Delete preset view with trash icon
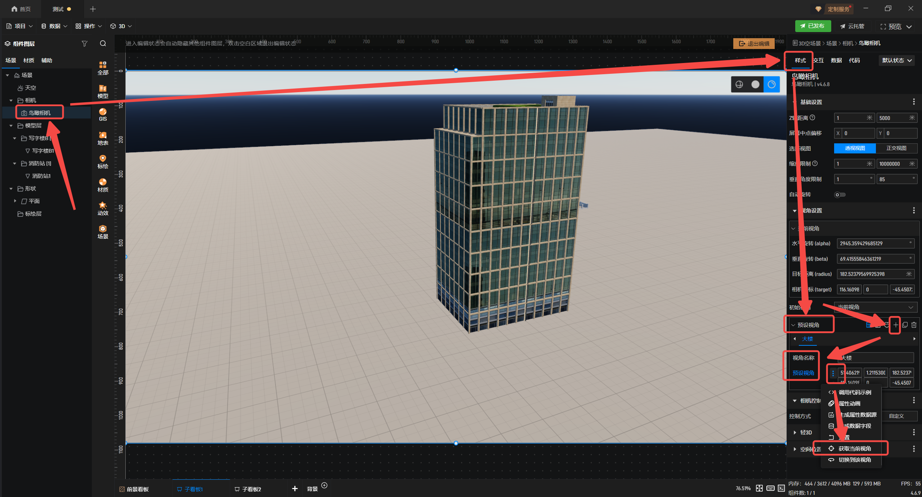This screenshot has width=922, height=497. (914, 325)
